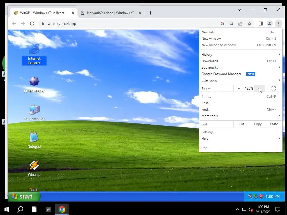Viewport: 287px width, 215px height.
Task: Click Paste in Edit row
Action: pyautogui.click(x=274, y=124)
